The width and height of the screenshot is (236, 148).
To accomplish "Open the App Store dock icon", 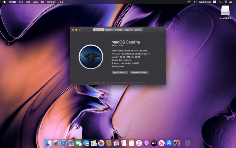I will pyautogui.click(x=169, y=143).
